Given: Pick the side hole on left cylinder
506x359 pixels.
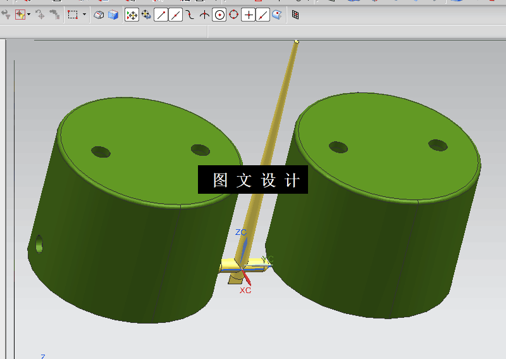Looking at the screenshot, I should click(39, 244).
